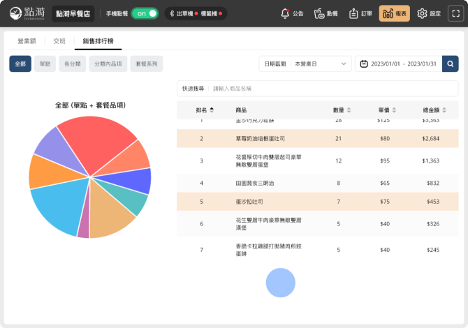Select the 套餐系列 filter button
The image size is (468, 328).
point(146,64)
